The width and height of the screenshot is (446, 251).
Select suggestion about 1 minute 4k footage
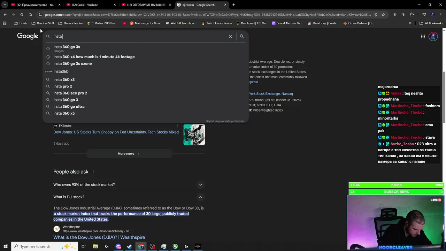pos(146,57)
